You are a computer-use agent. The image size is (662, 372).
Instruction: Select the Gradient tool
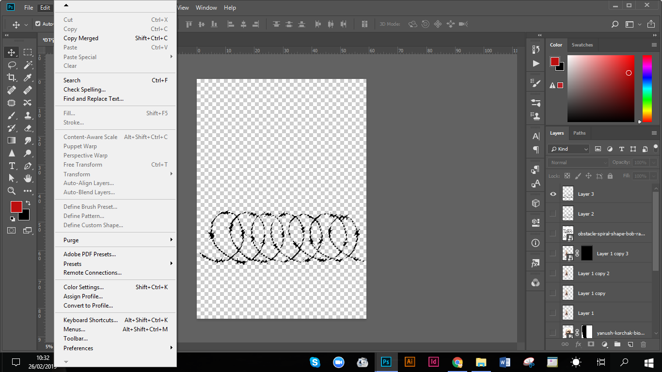click(11, 140)
